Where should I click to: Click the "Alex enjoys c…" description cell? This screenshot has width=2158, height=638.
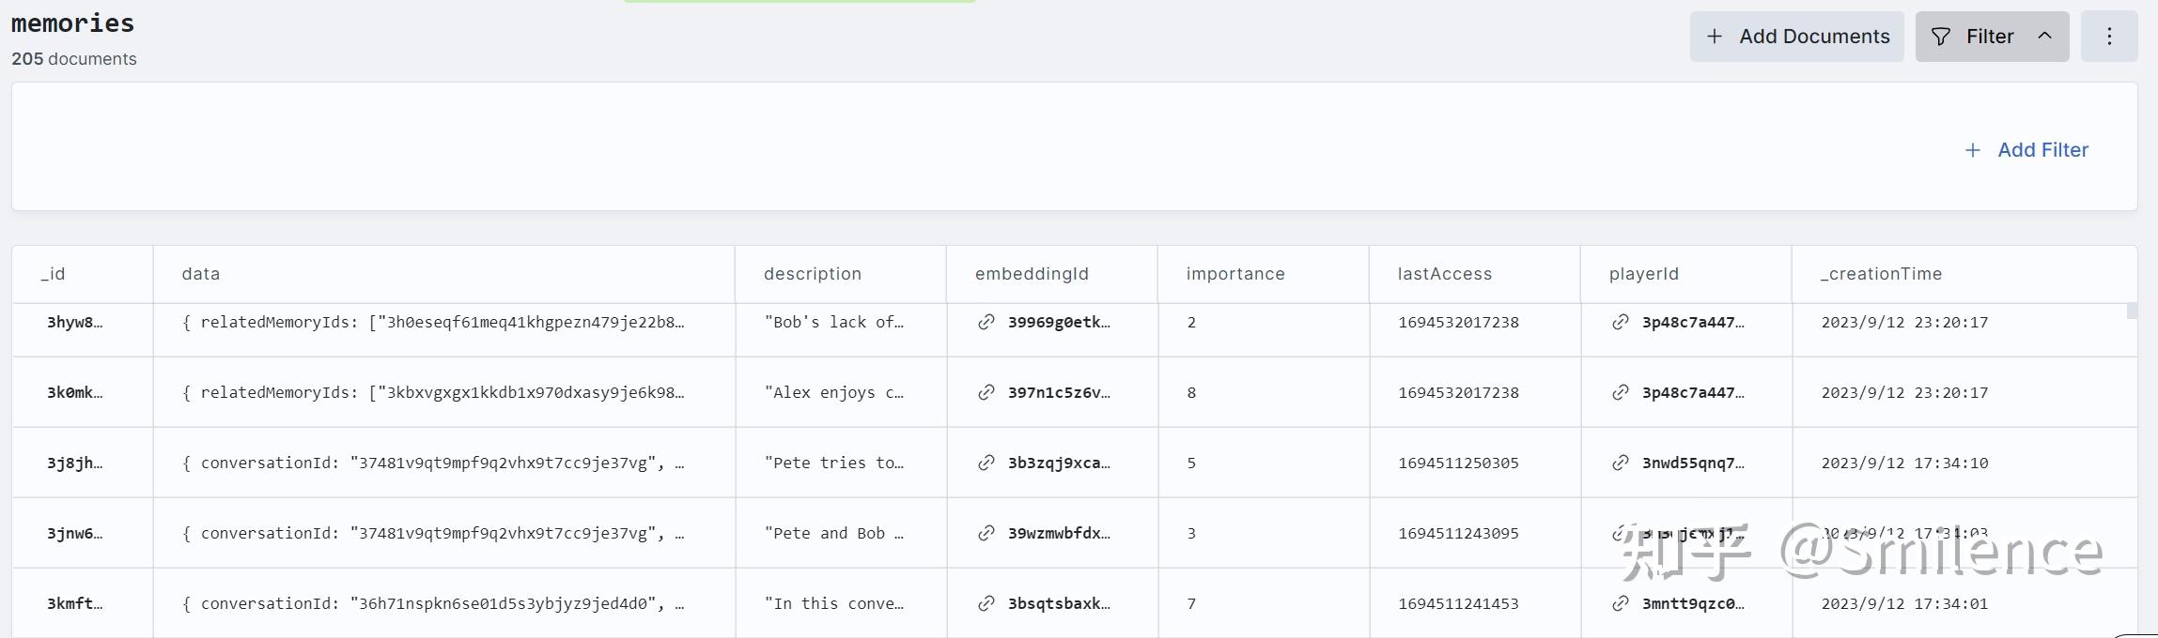(834, 392)
